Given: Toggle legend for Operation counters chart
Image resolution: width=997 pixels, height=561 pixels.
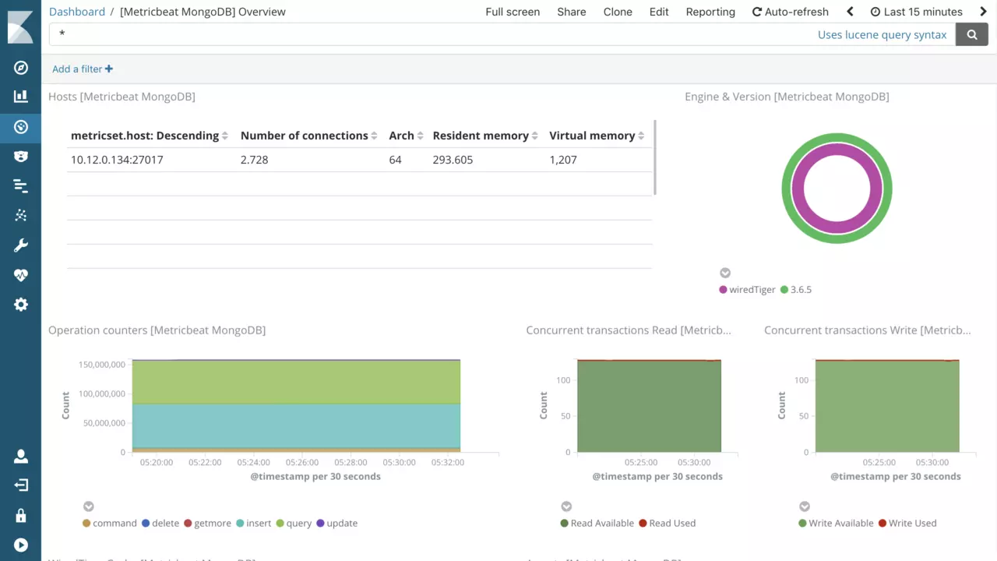Looking at the screenshot, I should point(89,506).
